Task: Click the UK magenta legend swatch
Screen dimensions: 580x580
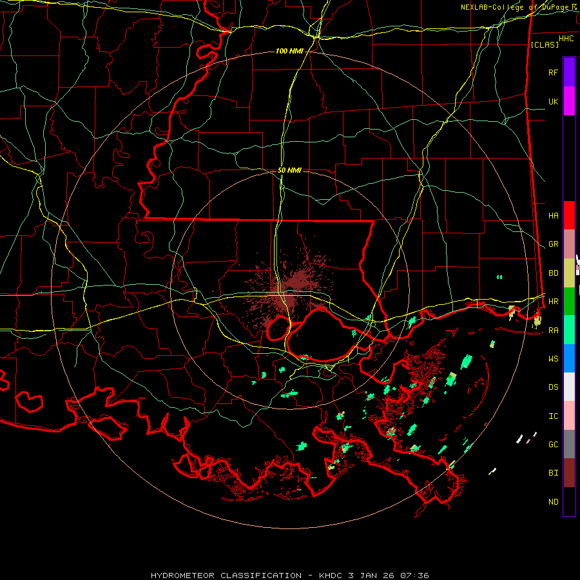Action: [x=569, y=101]
